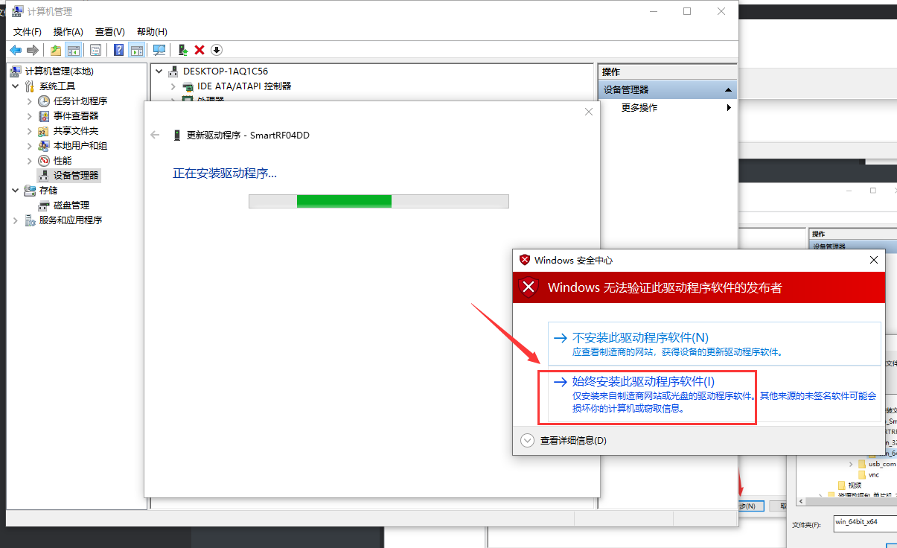Close the Windows Security Center dialog
This screenshot has width=897, height=548.
click(874, 260)
